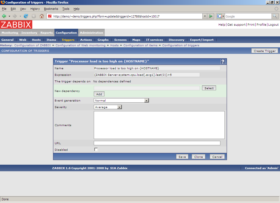Viewport: 280px width, 203px height.
Task: Open the Web submenu item
Action: [x=23, y=40]
